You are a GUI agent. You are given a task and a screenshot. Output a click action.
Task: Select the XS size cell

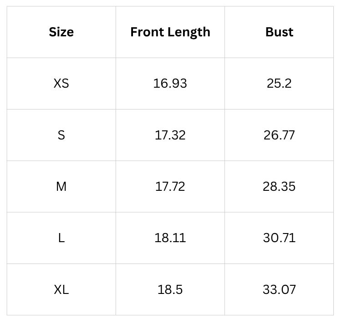point(61,84)
